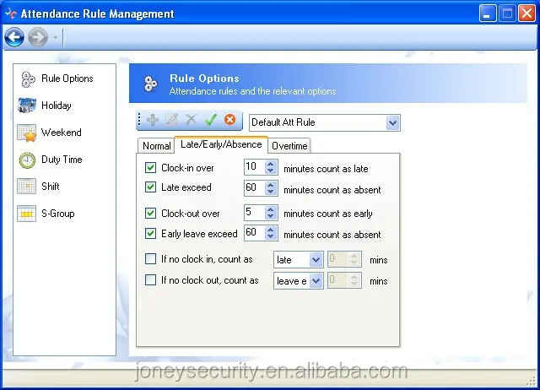
Task: Open Duty Time clock icon
Action: click(28, 160)
